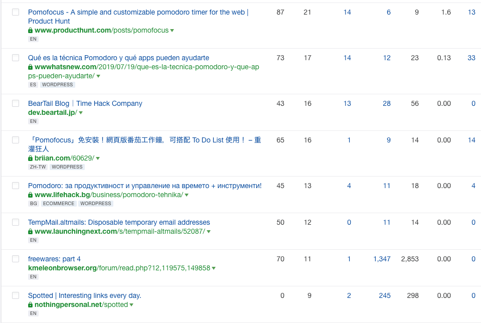Image resolution: width=481 pixels, height=323 pixels.
Task: Click the EN badge under www.launchingnext.com
Action: click(33, 240)
